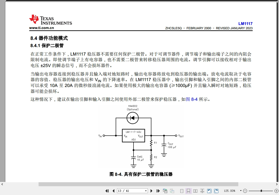
Task: Expand the 125.00% zoom level dropdown
Action: point(241,191)
